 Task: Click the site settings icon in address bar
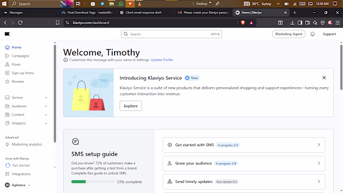coord(68,23)
